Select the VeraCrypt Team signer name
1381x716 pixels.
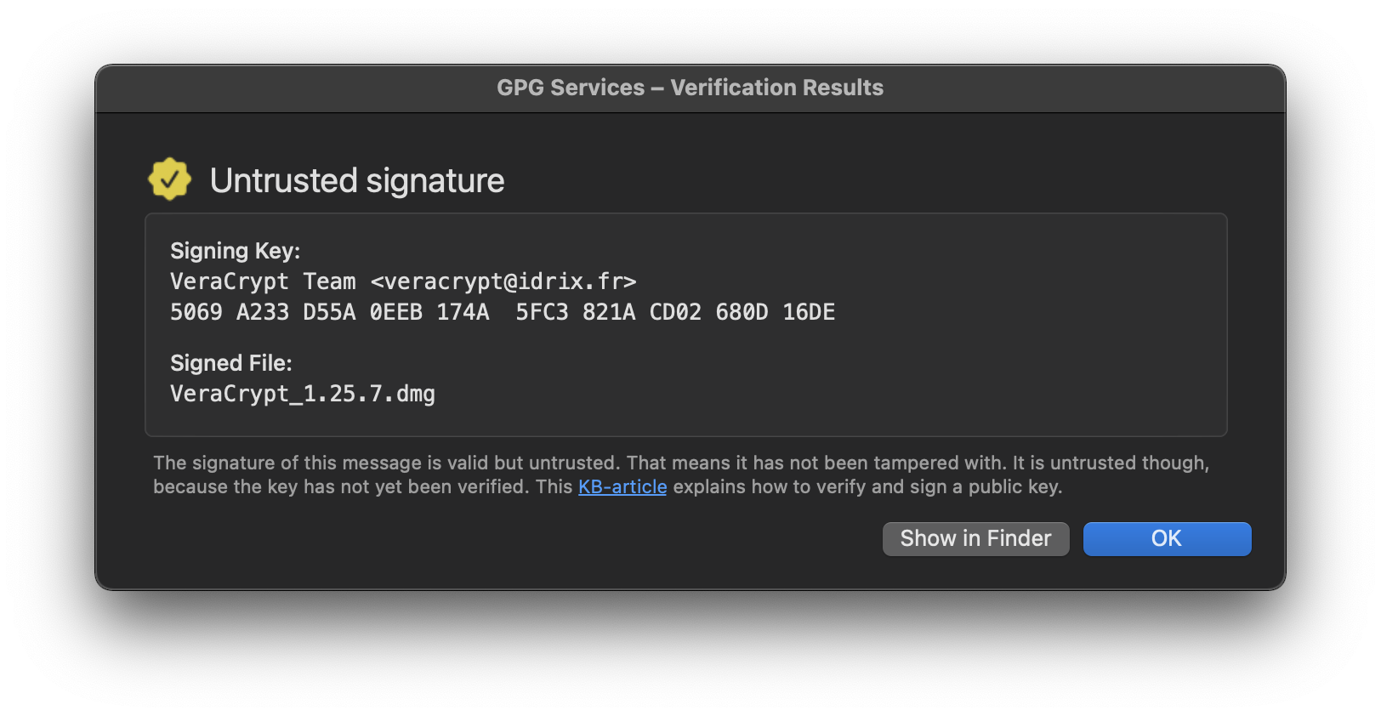pyautogui.click(x=263, y=281)
